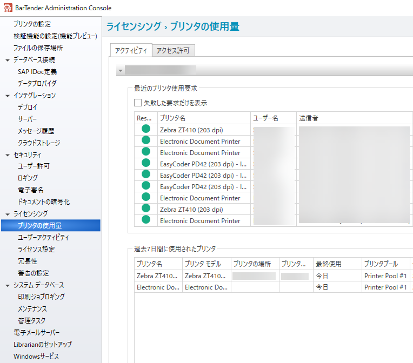Image resolution: width=413 pixels, height=363 pixels.
Task: Sort recent requests by プリンタ名 header
Action: (x=204, y=118)
